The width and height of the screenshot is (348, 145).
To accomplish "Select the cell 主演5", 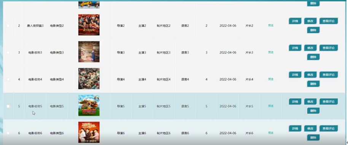I will coord(142,106).
